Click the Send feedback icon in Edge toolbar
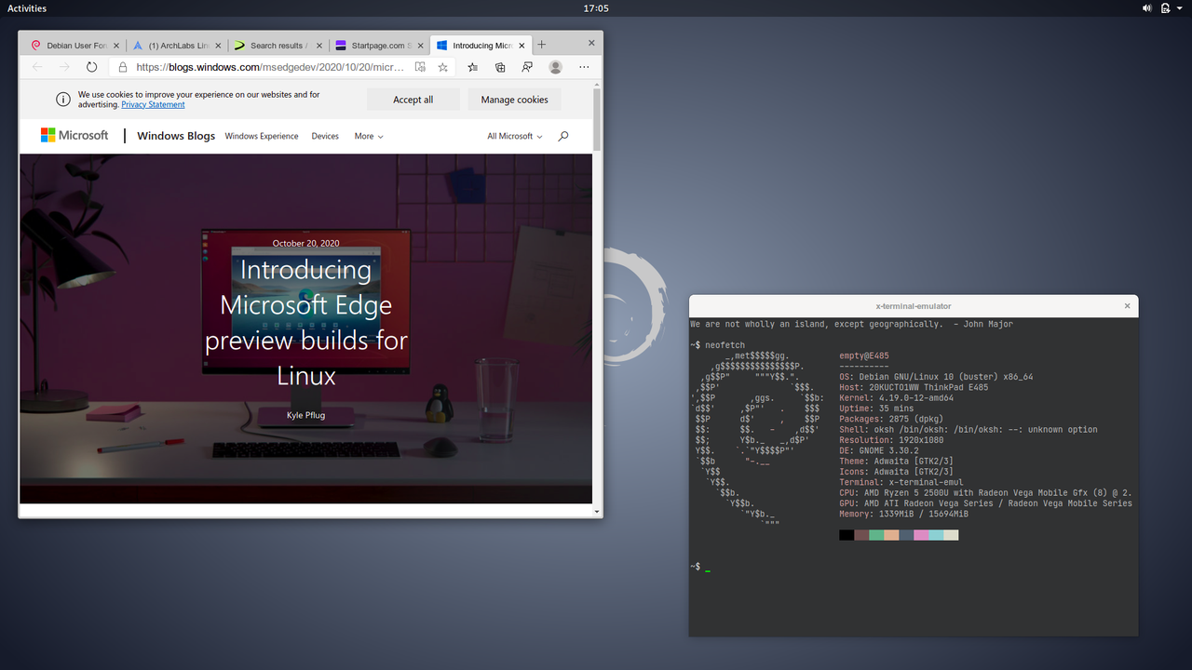Screen dimensions: 1192x670 pyautogui.click(x=527, y=67)
